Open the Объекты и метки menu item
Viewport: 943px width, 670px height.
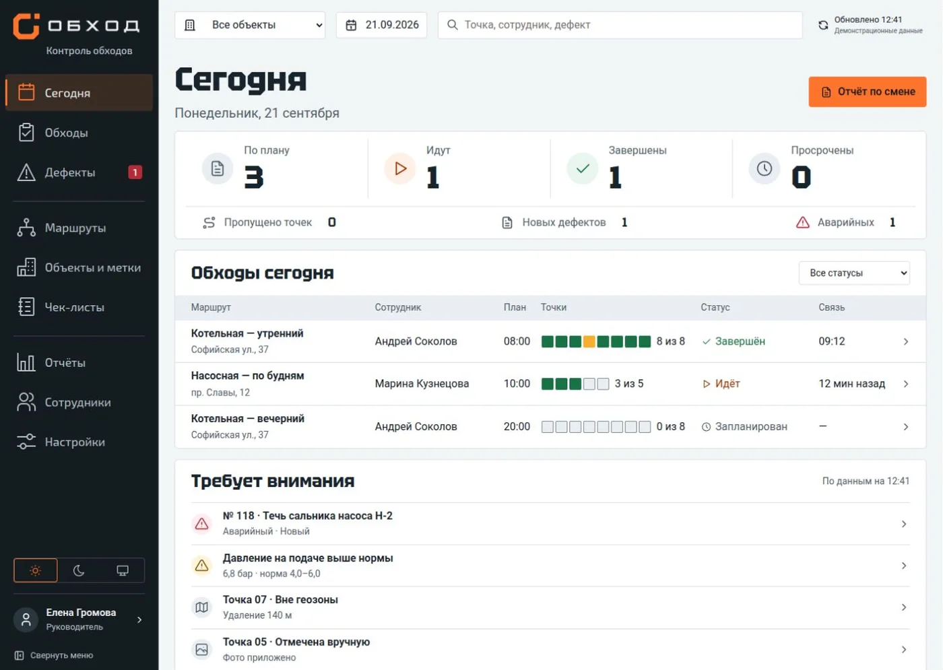point(79,267)
